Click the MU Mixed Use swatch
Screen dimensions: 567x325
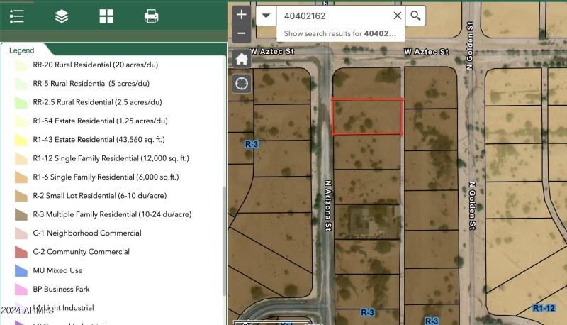click(x=21, y=270)
